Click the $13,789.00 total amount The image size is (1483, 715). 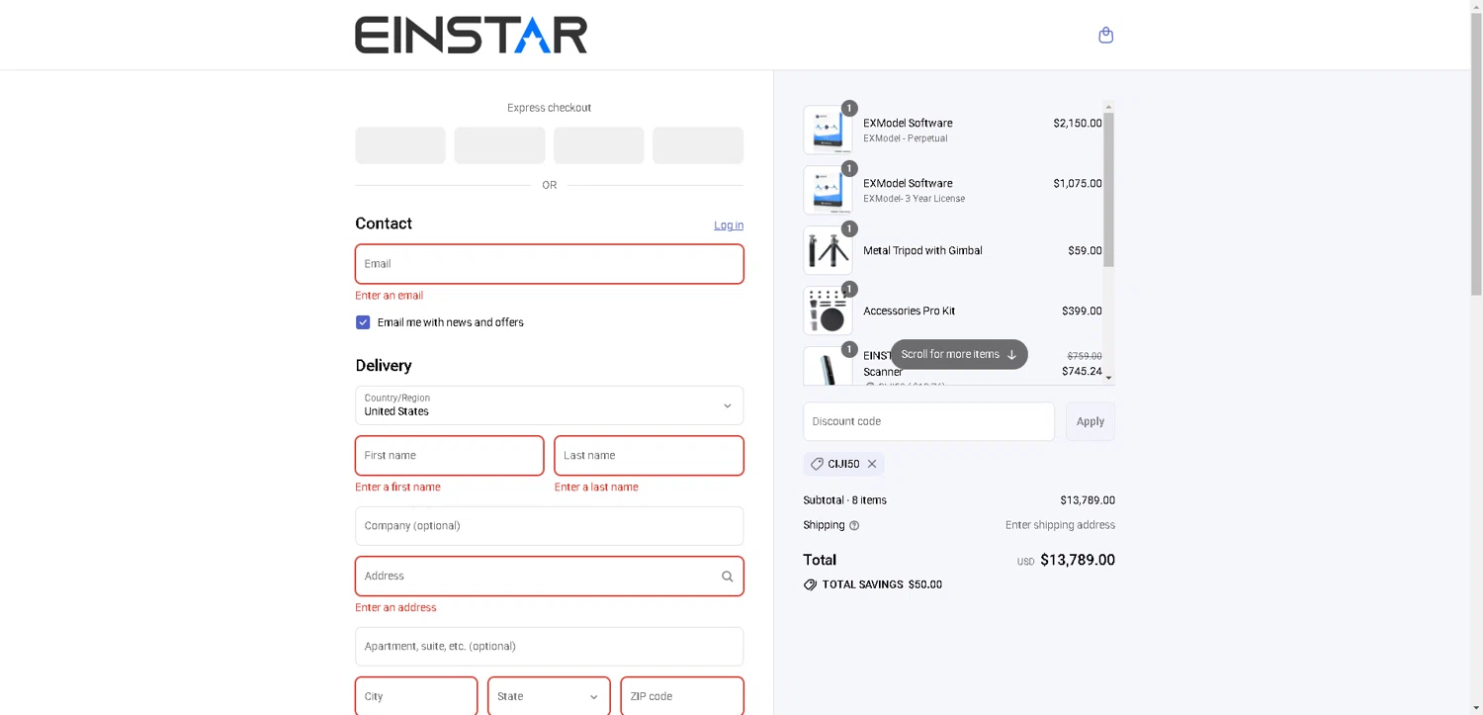[x=1078, y=560]
